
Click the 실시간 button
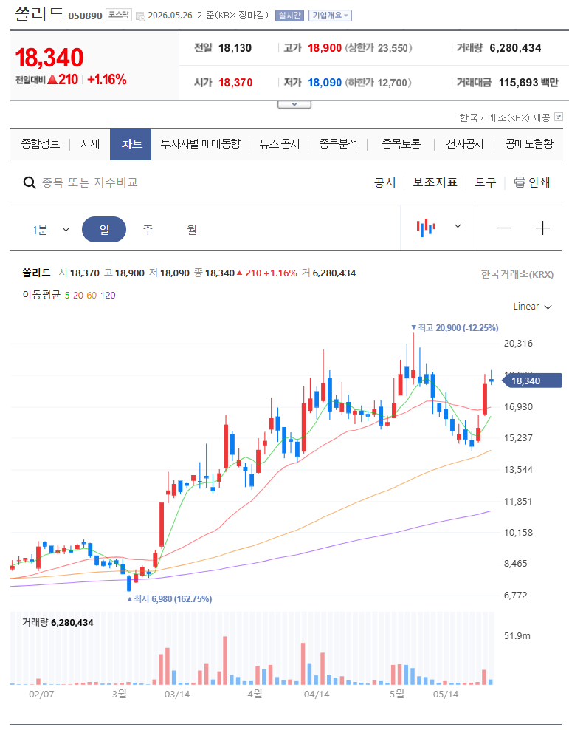(x=289, y=16)
